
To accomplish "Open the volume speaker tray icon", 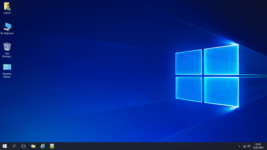I will click(x=249, y=146).
